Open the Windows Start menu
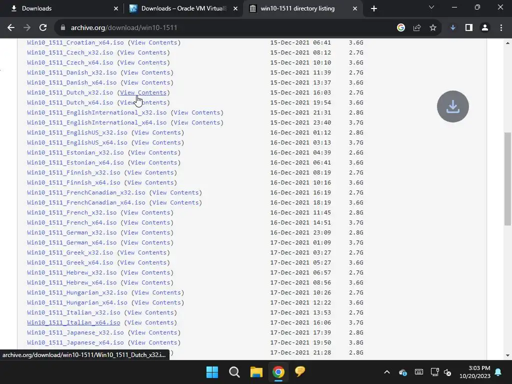Image resolution: width=512 pixels, height=384 pixels. 212,372
